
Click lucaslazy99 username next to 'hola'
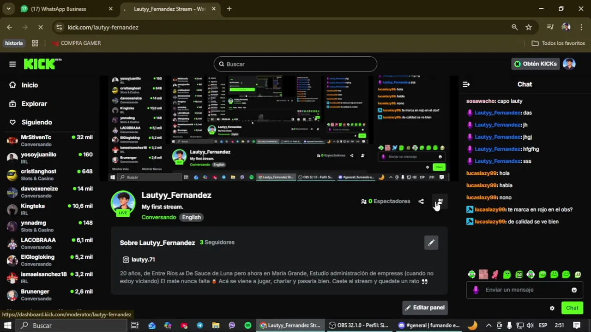pos(482,173)
